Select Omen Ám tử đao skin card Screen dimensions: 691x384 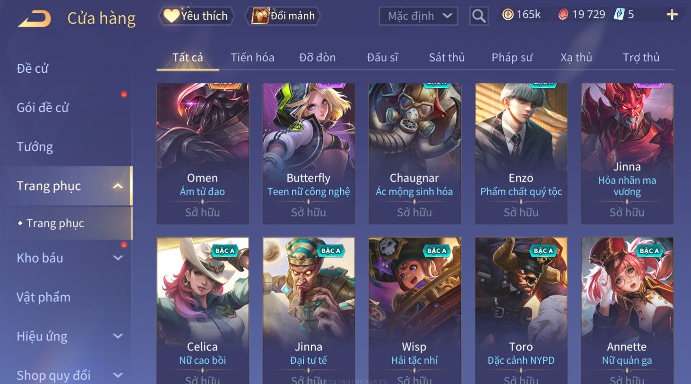(203, 154)
